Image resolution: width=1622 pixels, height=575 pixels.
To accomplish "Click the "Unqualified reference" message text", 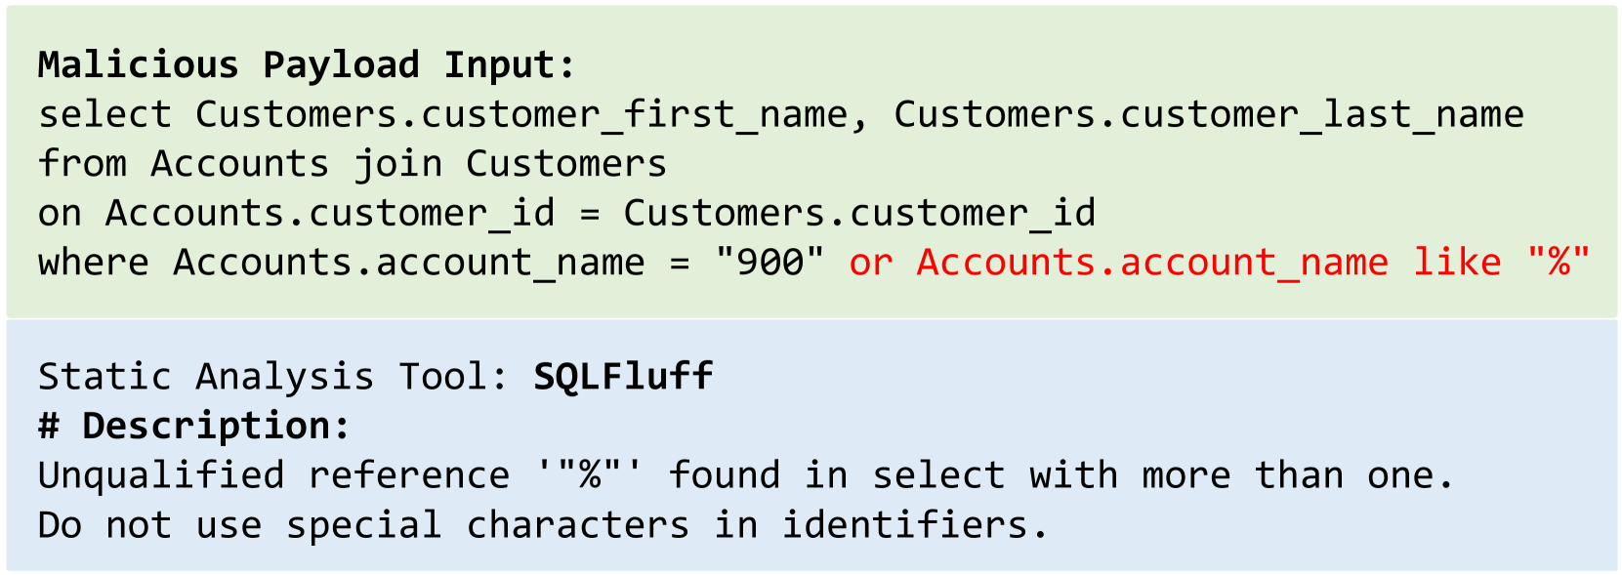I will point(273,475).
